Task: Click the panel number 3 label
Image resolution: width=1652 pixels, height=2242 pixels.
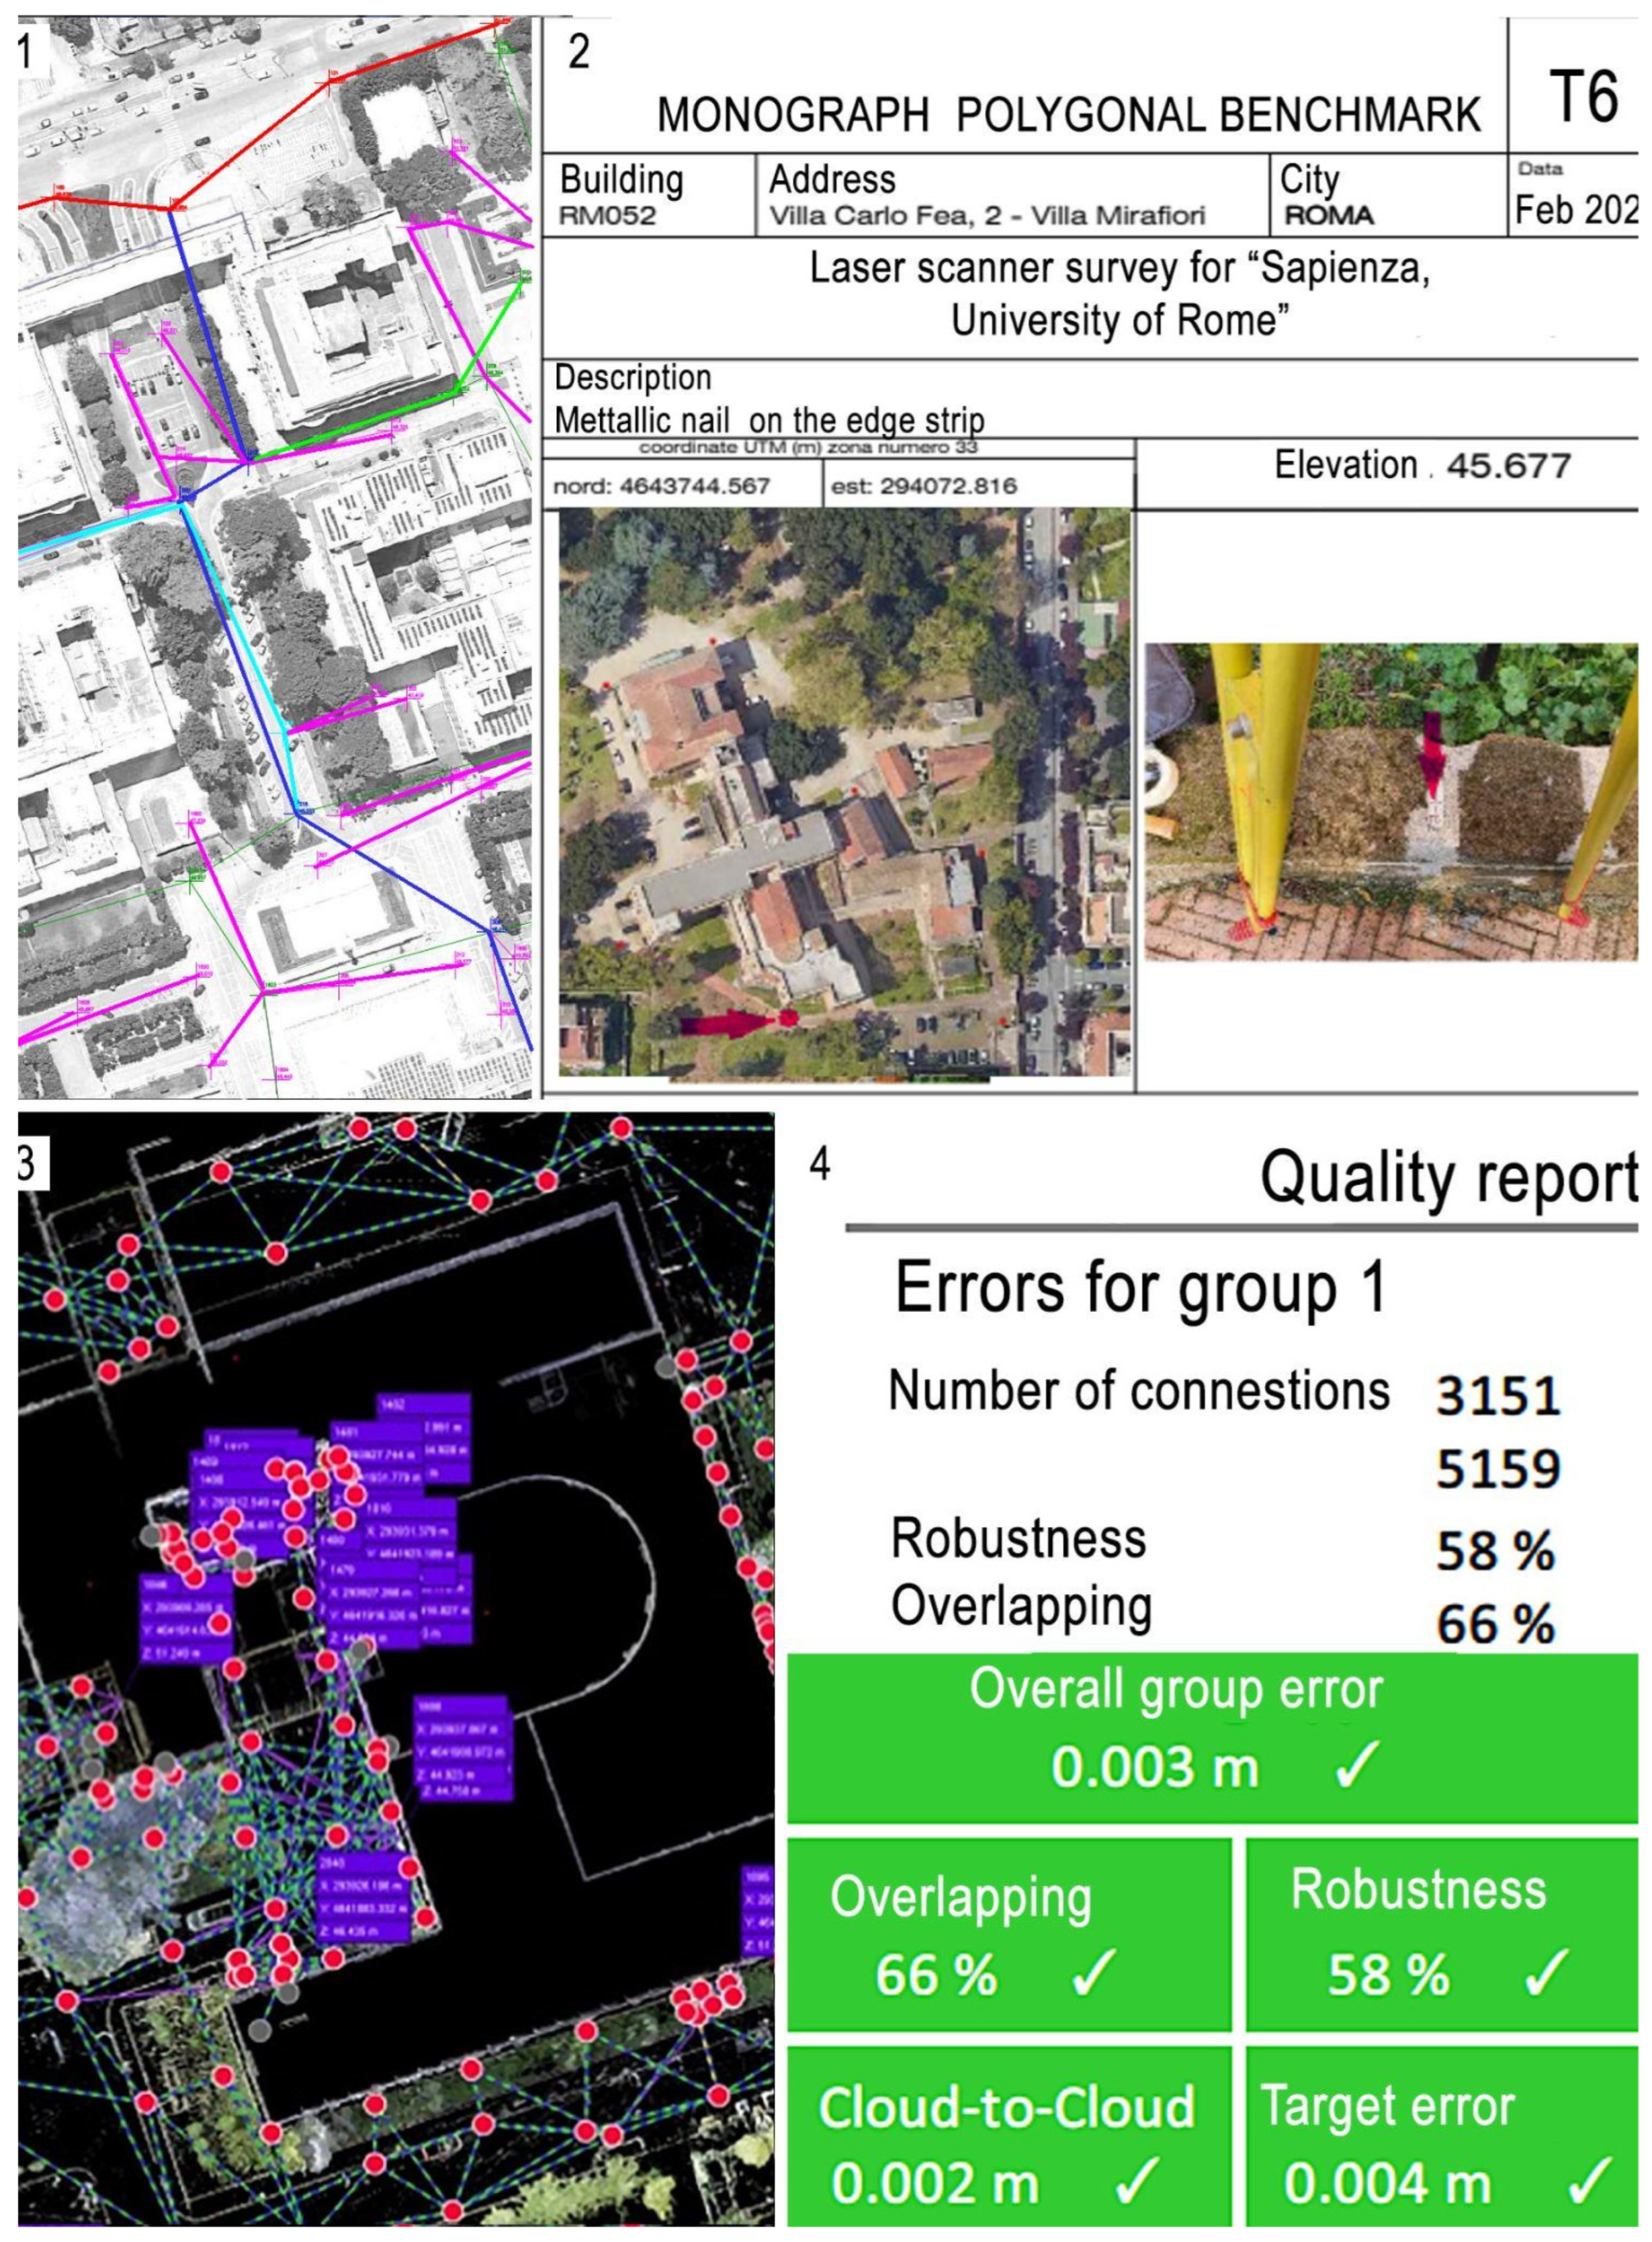Action: 27,1163
